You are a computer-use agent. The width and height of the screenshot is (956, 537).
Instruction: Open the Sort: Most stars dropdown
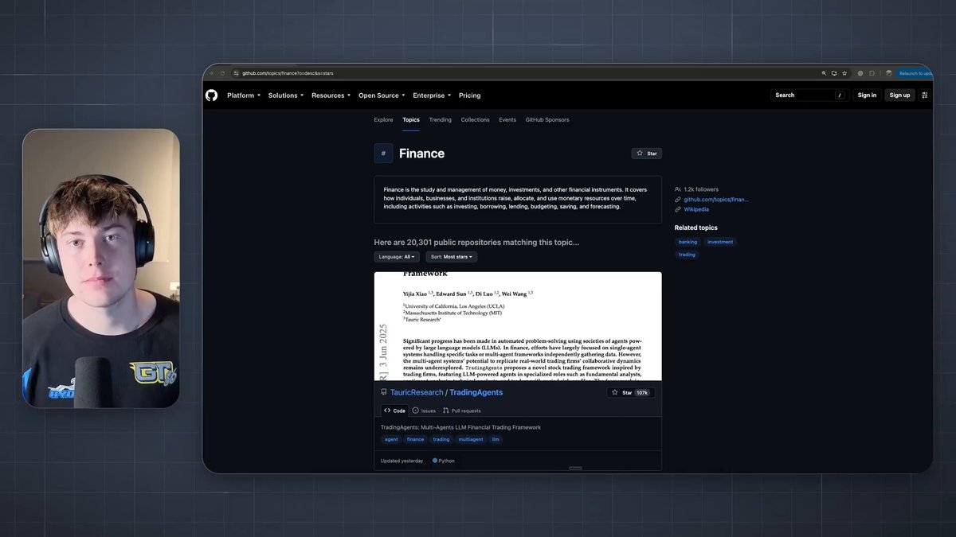(452, 257)
